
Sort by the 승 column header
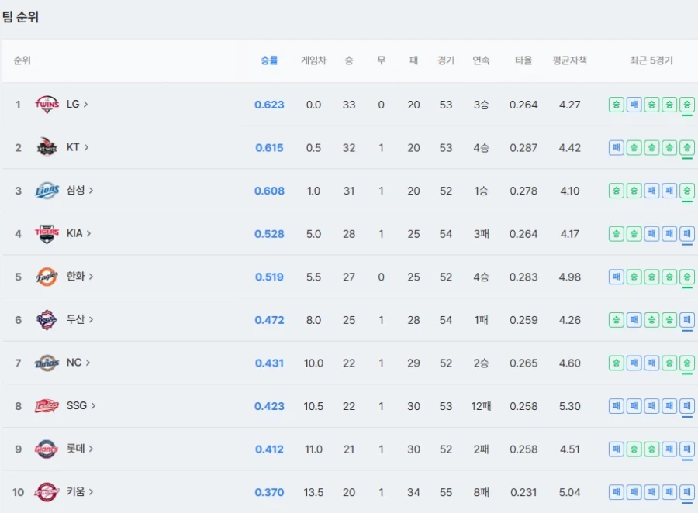point(349,60)
